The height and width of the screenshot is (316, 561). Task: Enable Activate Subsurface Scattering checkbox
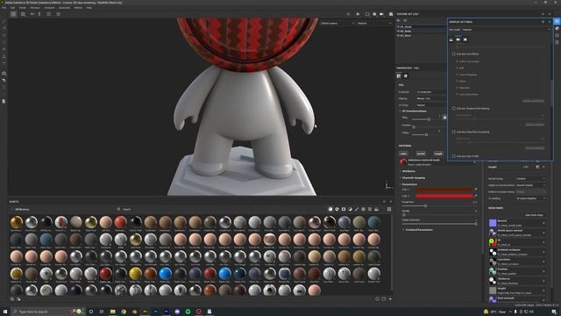pyautogui.click(x=454, y=132)
